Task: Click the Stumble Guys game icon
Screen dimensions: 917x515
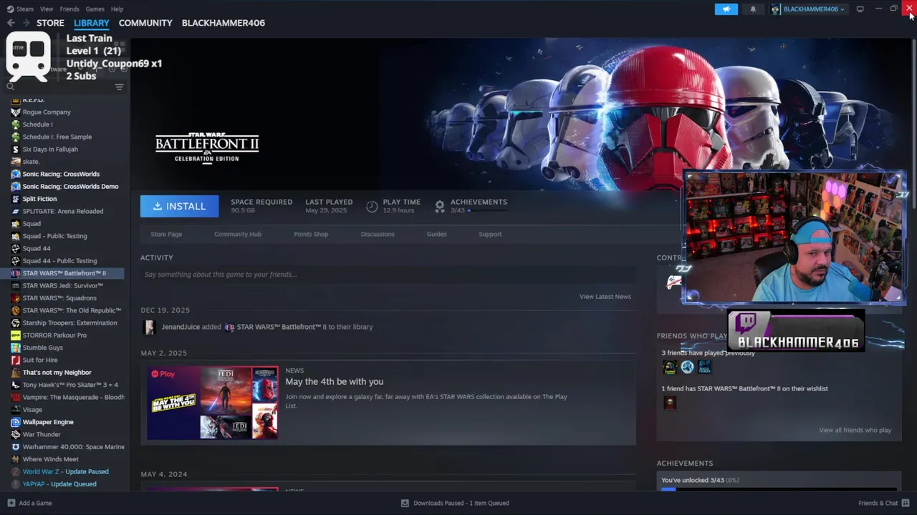Action: pyautogui.click(x=16, y=348)
